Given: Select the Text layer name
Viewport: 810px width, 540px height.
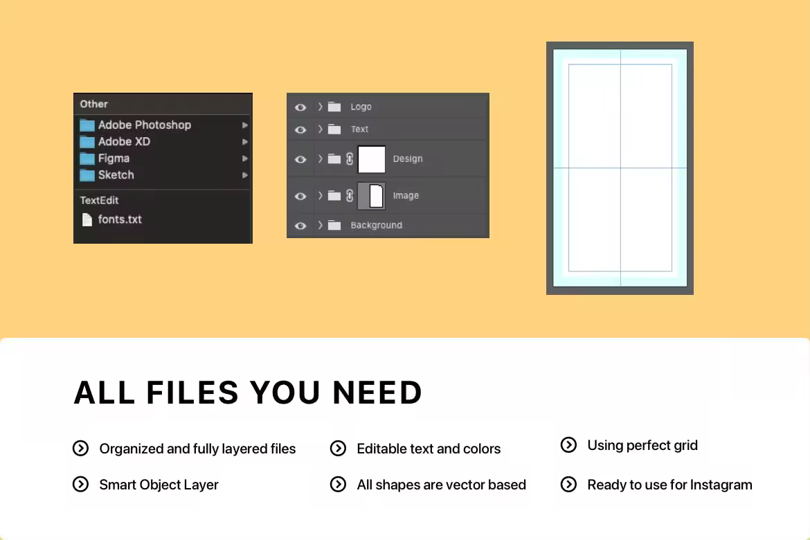Looking at the screenshot, I should coord(359,129).
